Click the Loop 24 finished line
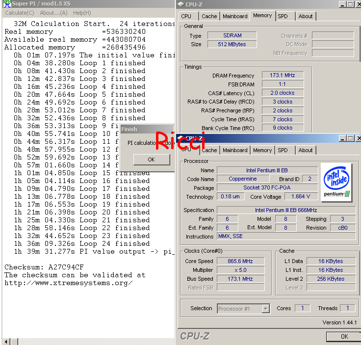The width and height of the screenshot is (361, 345). (x=82, y=244)
